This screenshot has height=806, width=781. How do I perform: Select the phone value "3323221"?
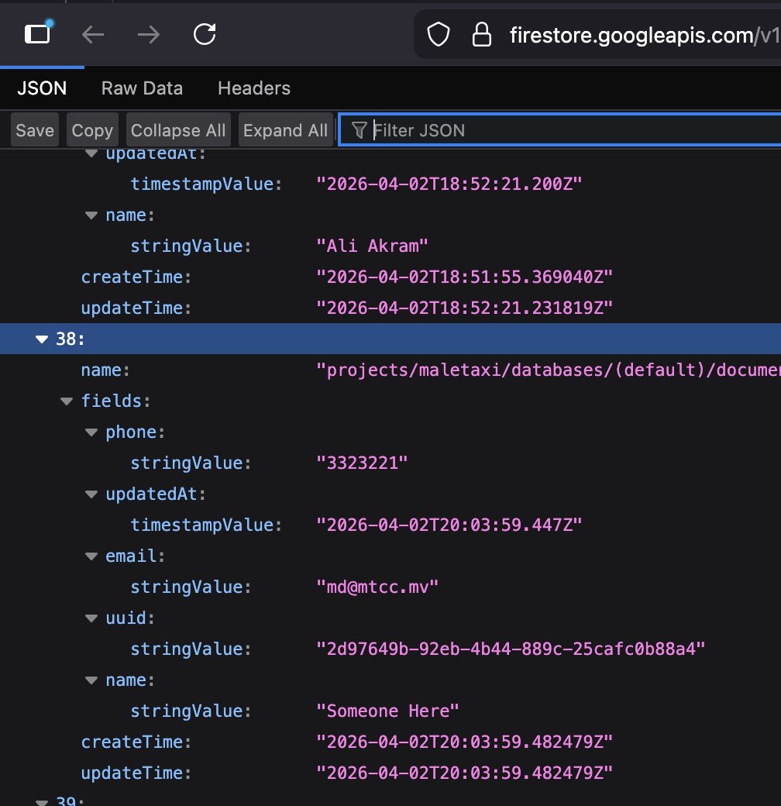(x=363, y=463)
